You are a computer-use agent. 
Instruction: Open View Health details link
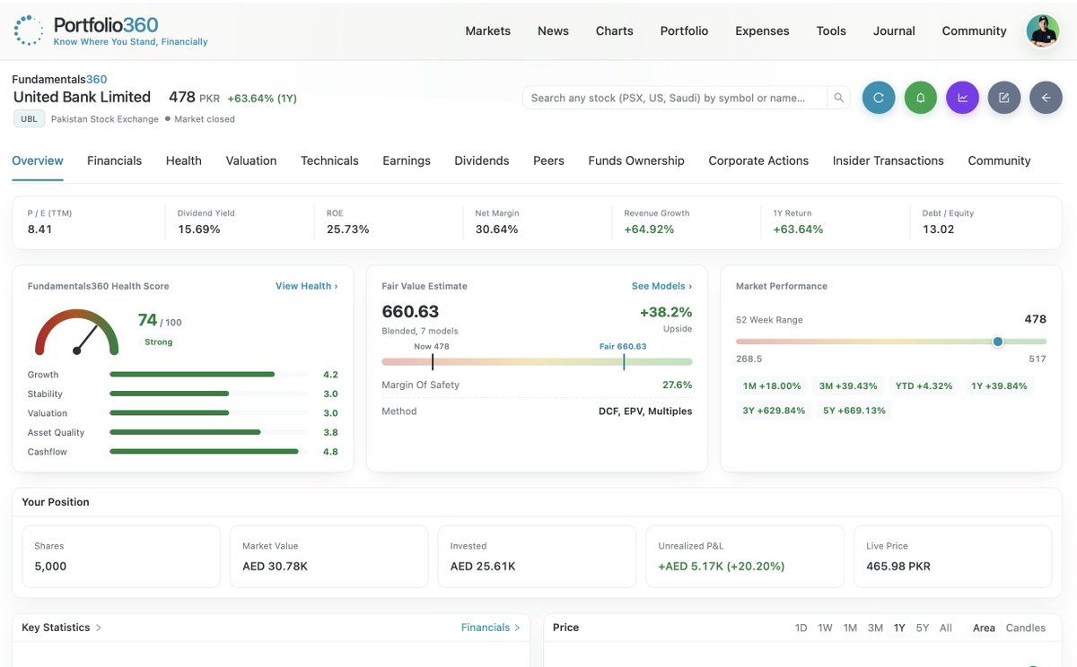(306, 286)
